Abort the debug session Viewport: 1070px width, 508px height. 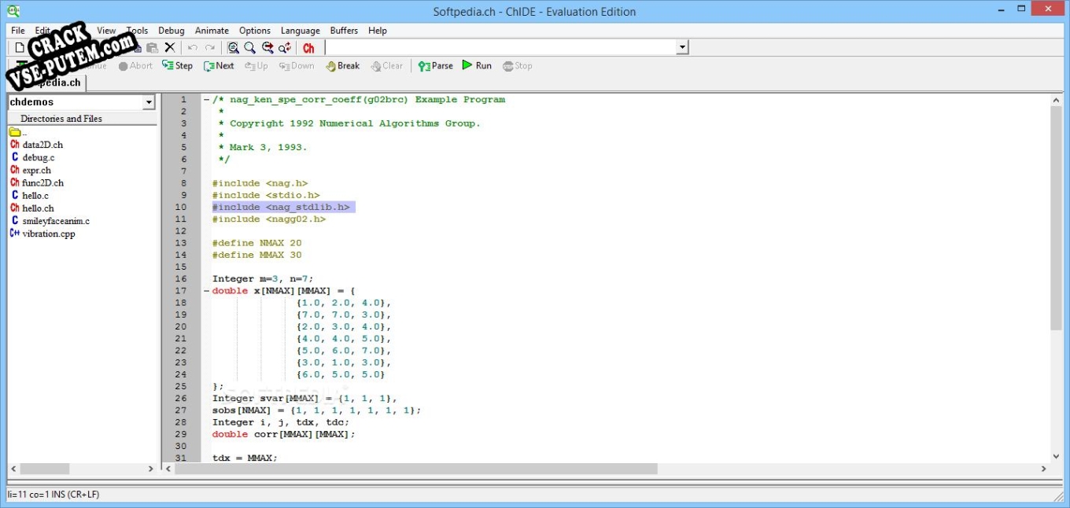coord(135,66)
